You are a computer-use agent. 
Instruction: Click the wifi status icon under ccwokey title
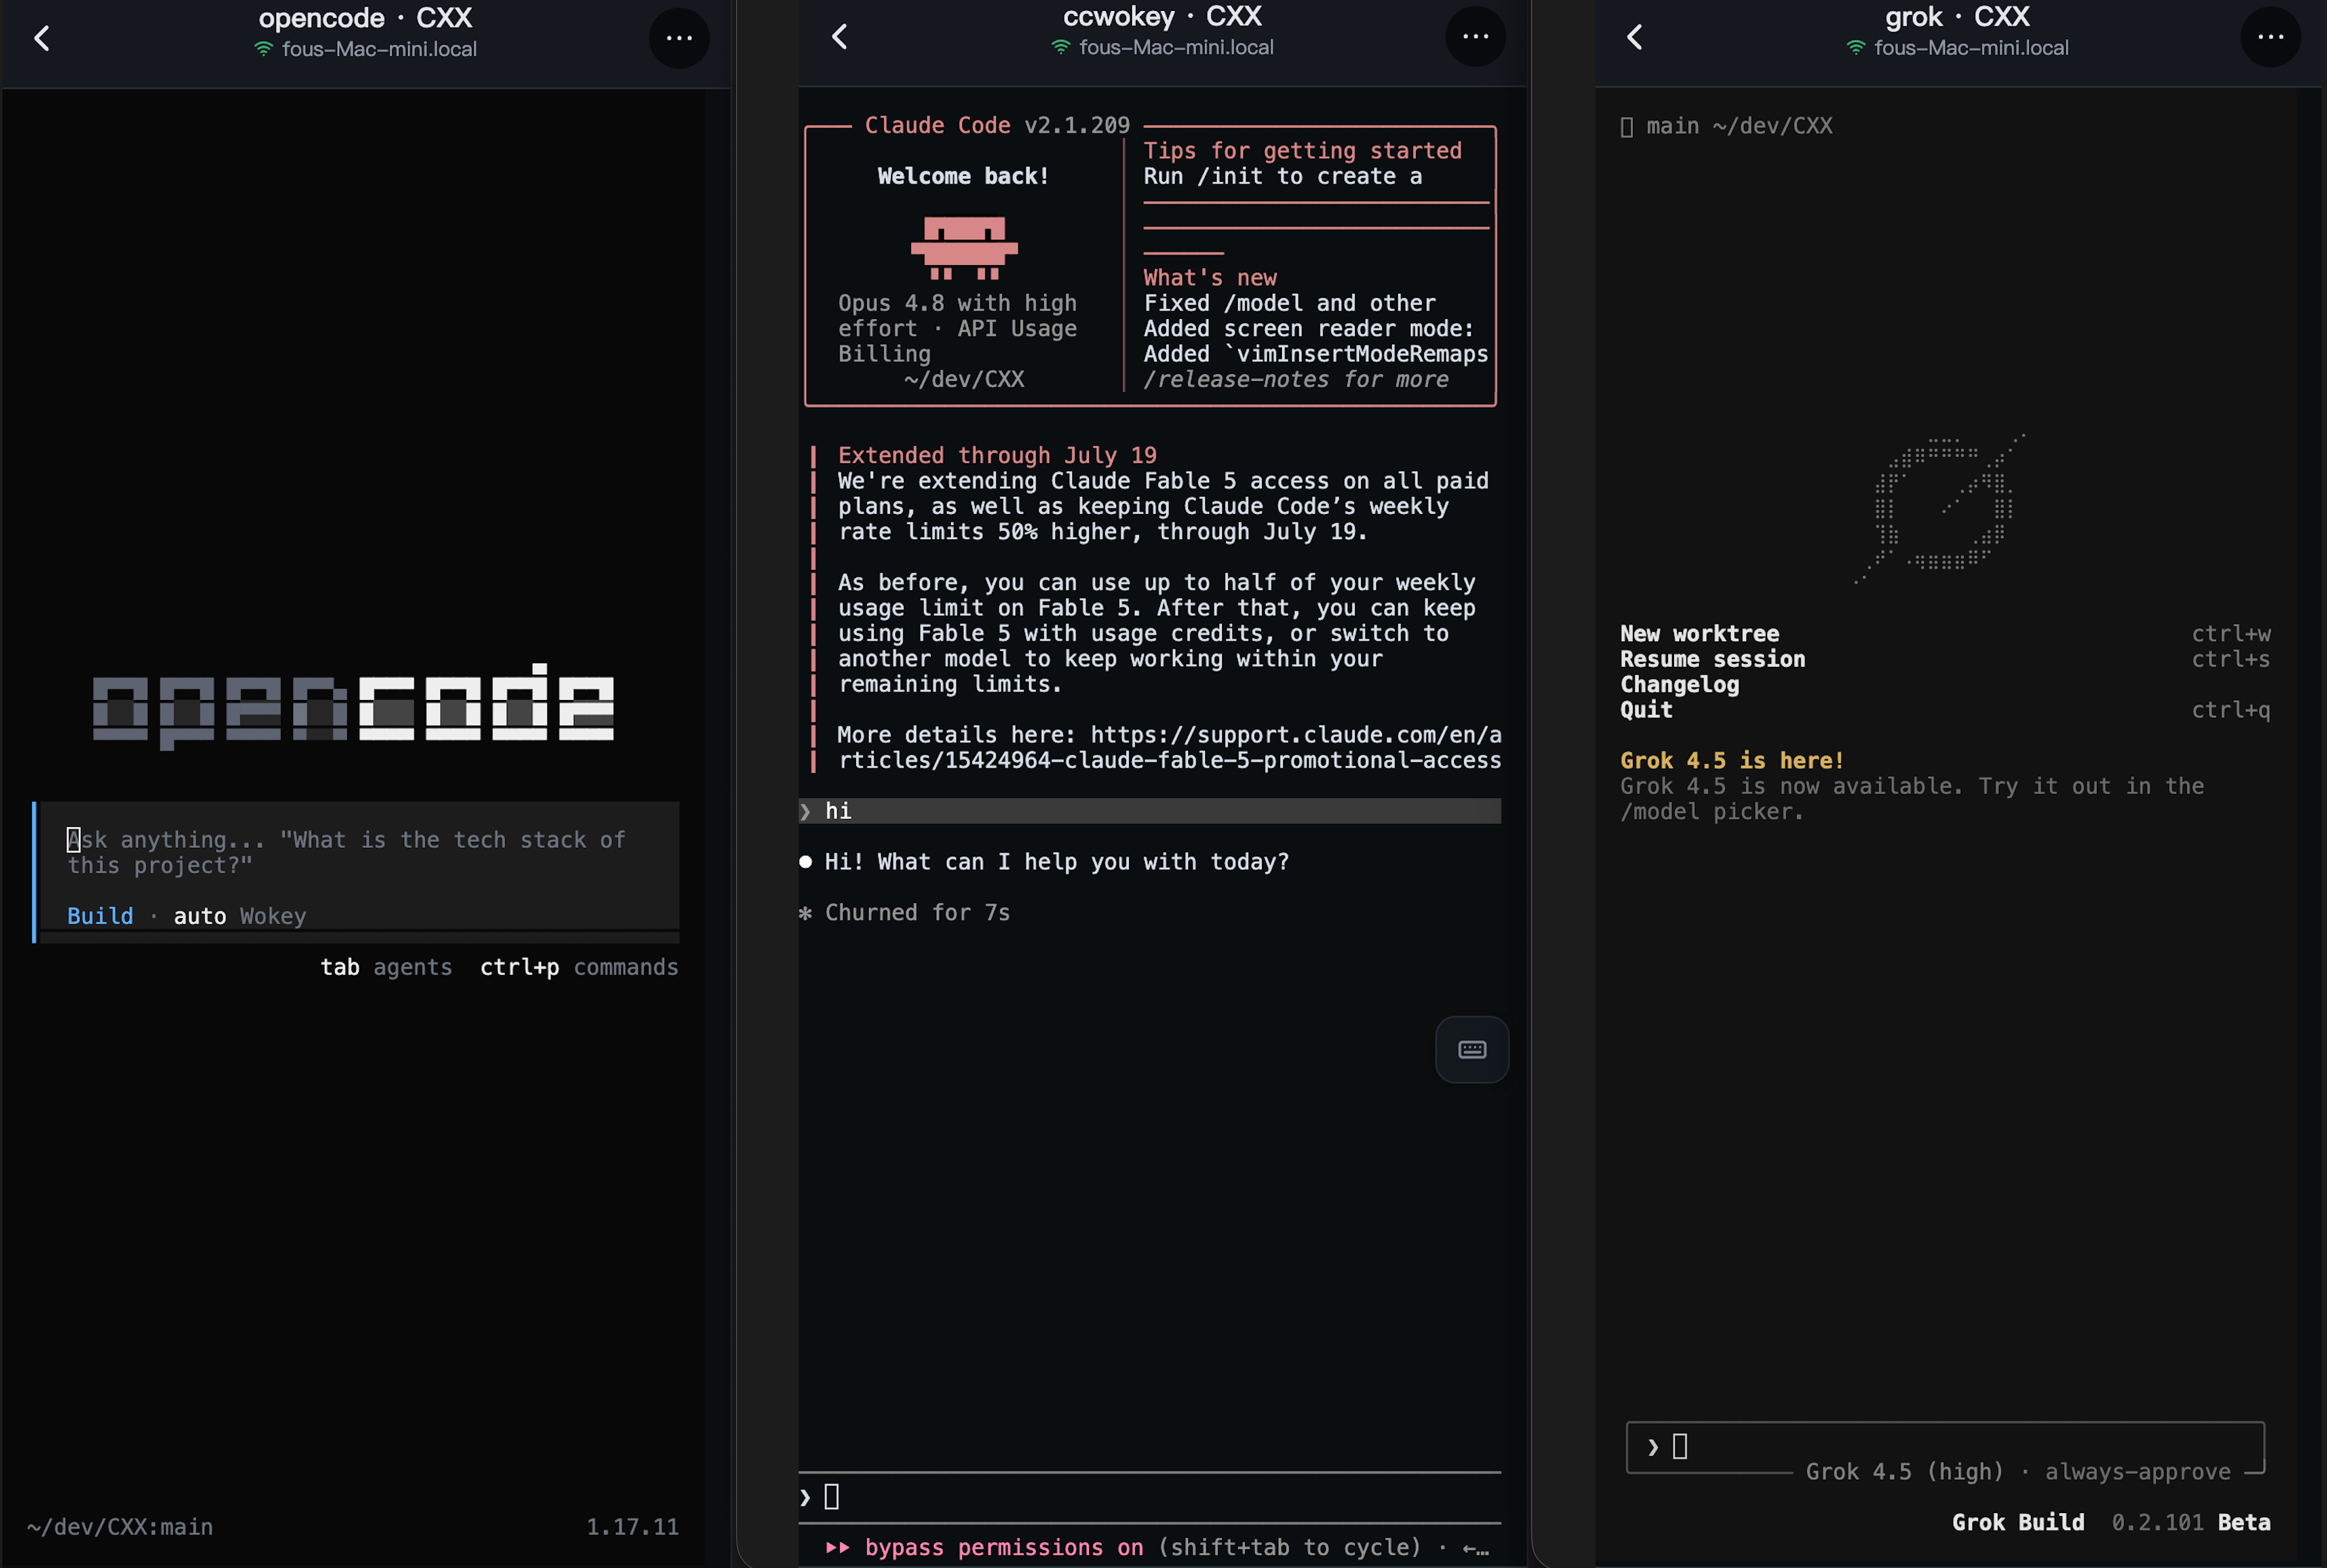click(x=1061, y=47)
